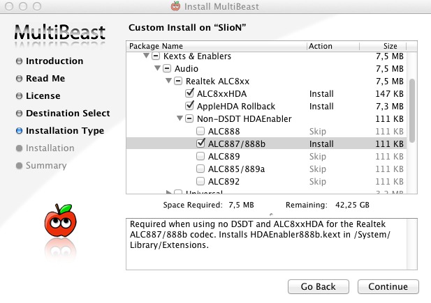
Task: Click the Continue button
Action: 388,286
